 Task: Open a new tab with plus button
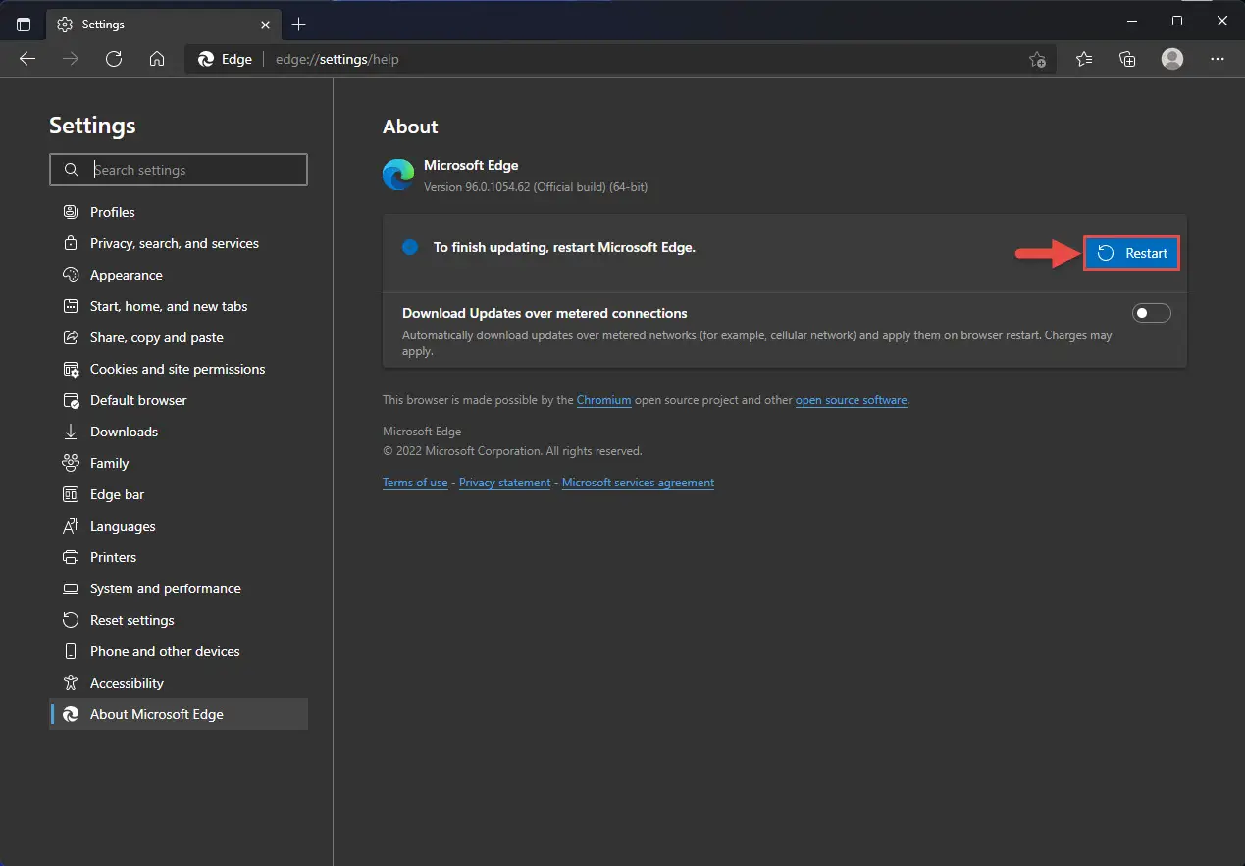tap(299, 24)
